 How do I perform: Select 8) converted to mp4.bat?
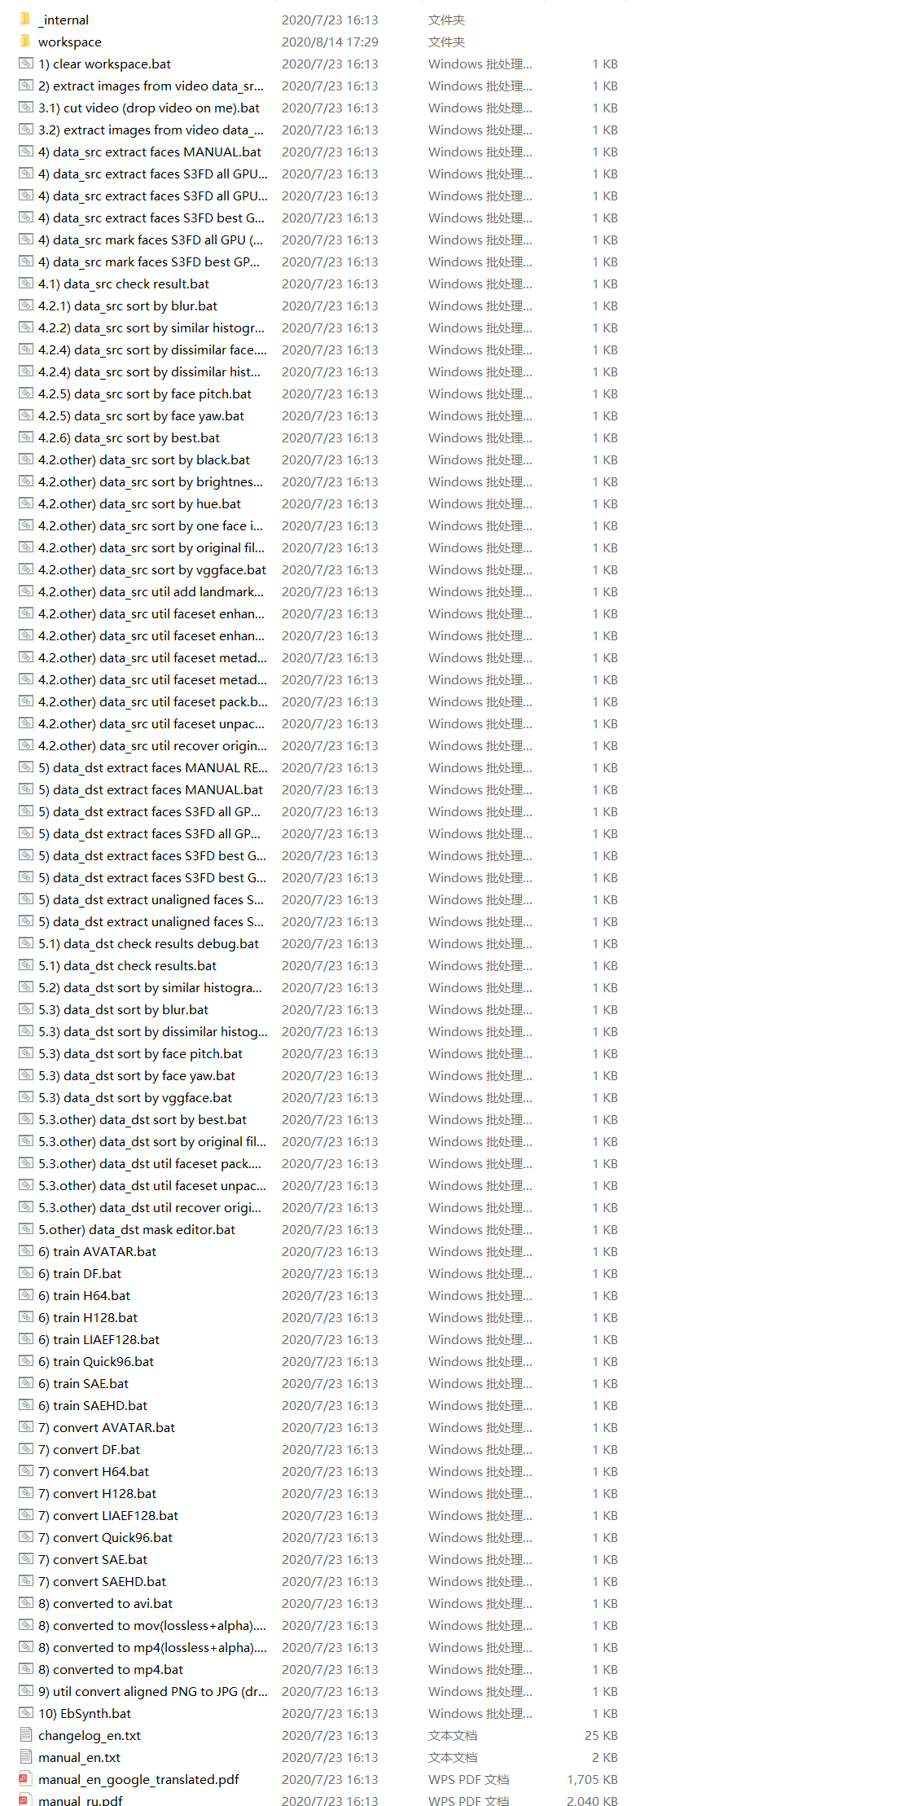click(x=111, y=1669)
